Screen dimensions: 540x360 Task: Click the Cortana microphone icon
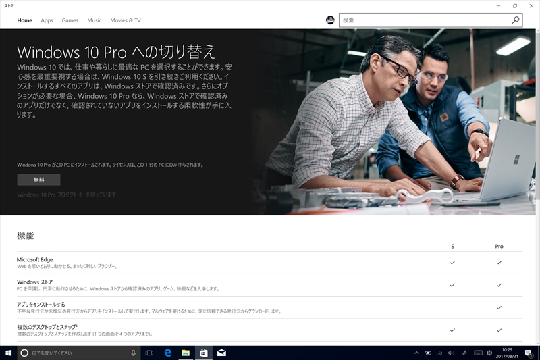coord(133,353)
